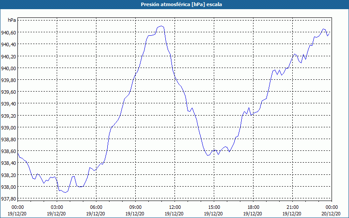Click the 19/12/20 date under 03:00
This screenshot has width=349, height=218.
coord(56,214)
